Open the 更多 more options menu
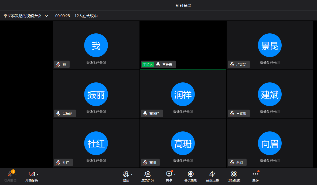The width and height of the screenshot is (317, 185). tap(255, 174)
